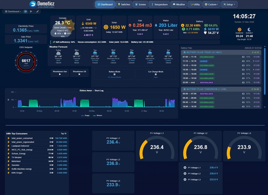The image size is (268, 195).
Task: Click the Domoticz logo icon
Action: coord(33,4)
